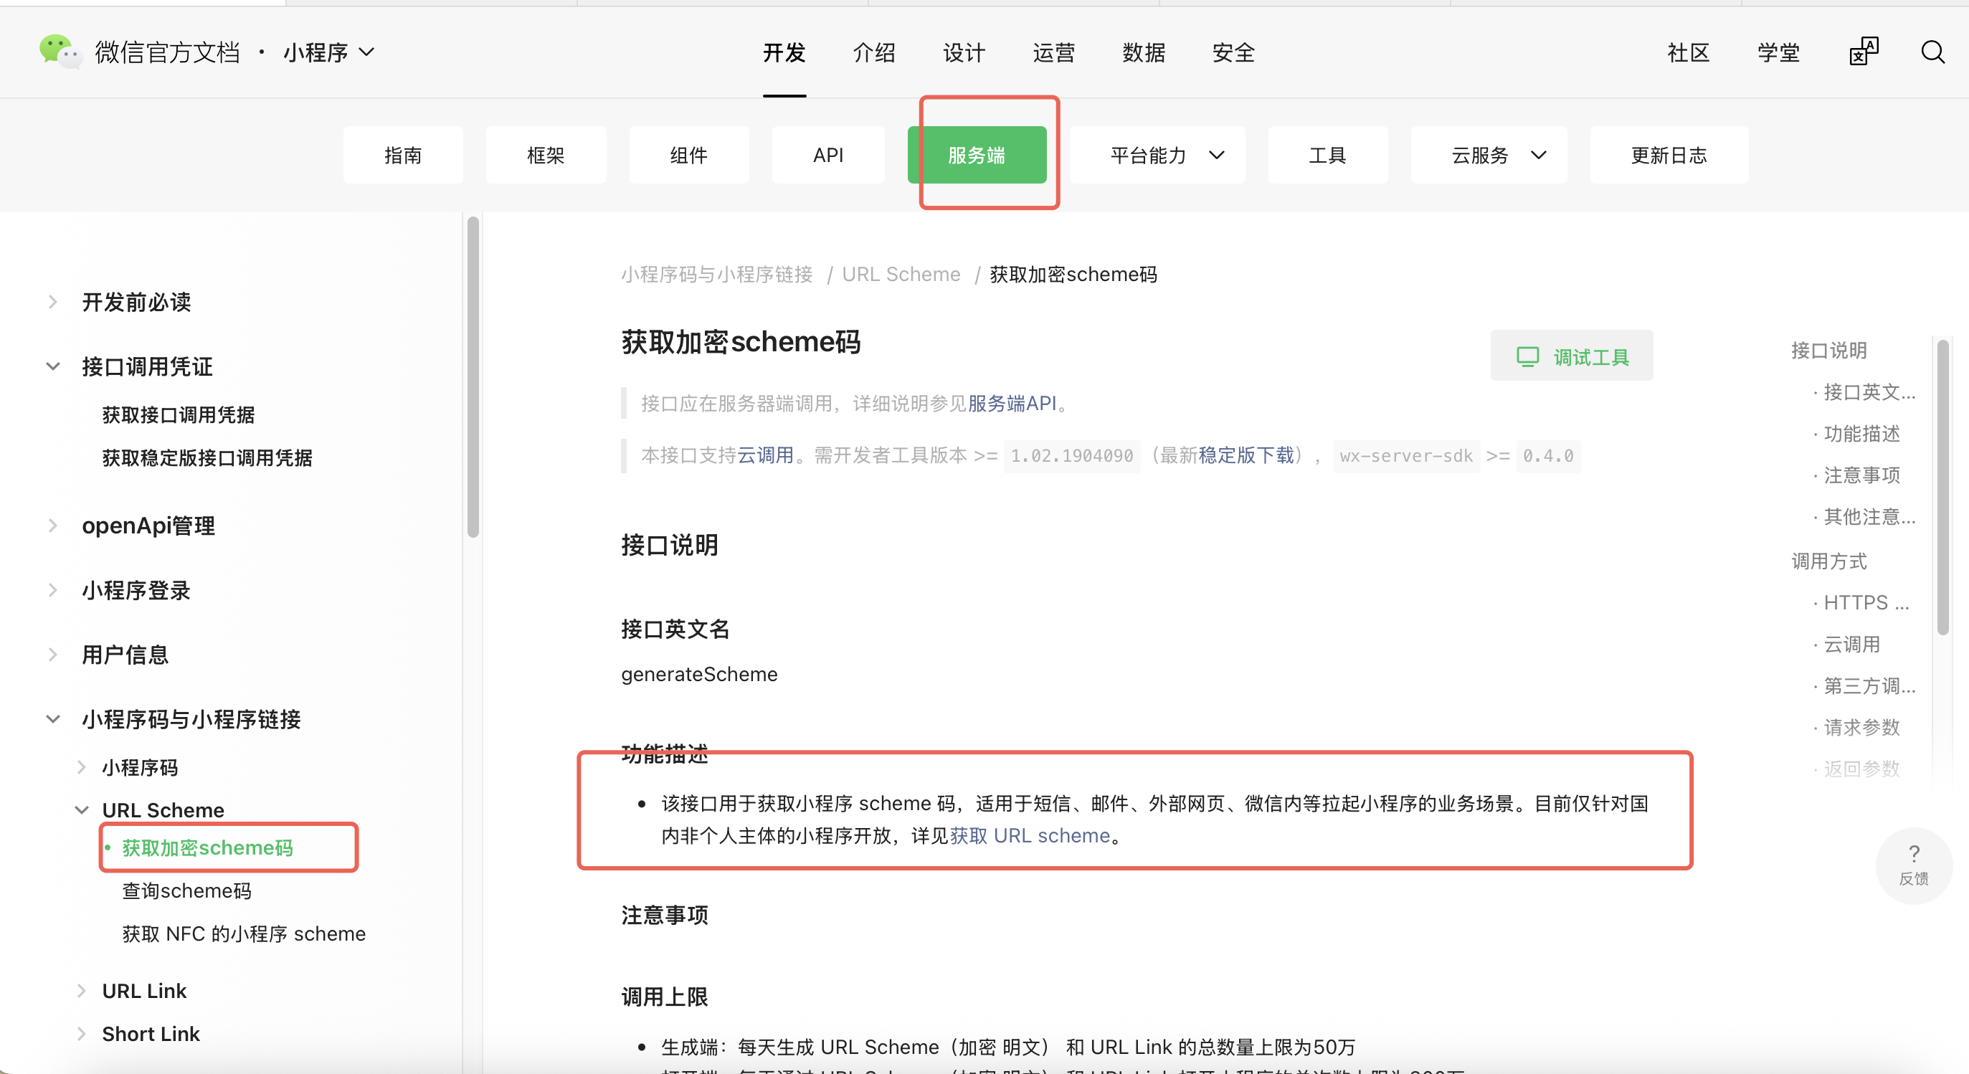
Task: Open the search magnifier icon
Action: [x=1932, y=52]
